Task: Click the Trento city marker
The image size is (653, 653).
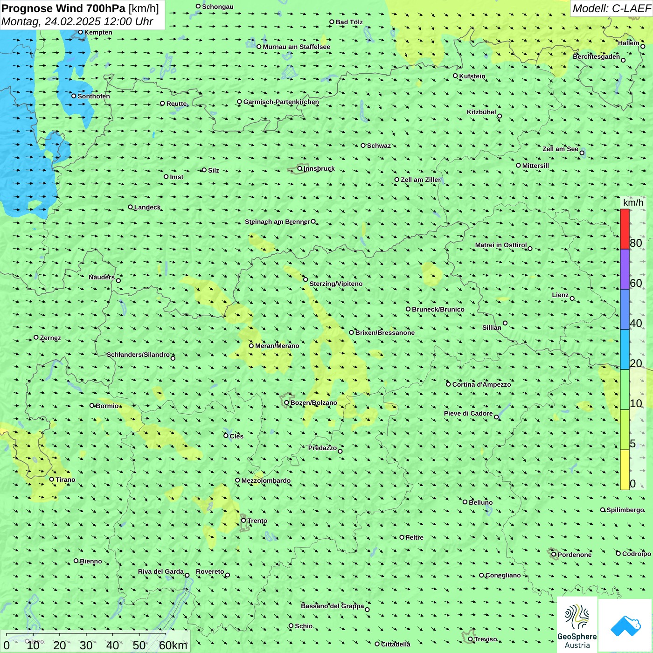Action: [x=243, y=521]
